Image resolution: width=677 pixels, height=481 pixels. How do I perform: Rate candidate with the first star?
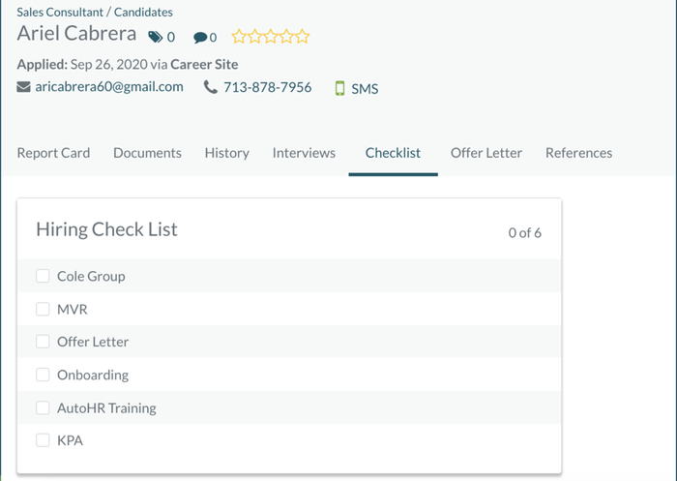tap(239, 37)
